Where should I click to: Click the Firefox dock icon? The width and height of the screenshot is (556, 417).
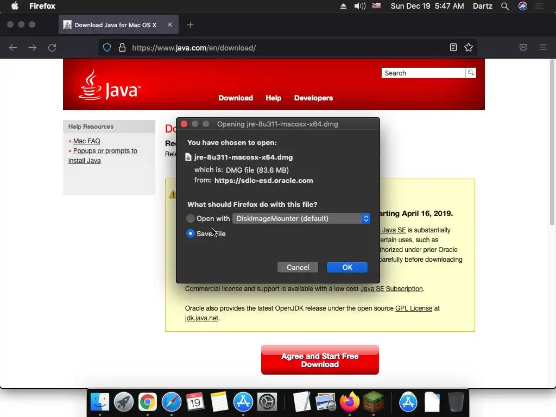[x=349, y=402]
